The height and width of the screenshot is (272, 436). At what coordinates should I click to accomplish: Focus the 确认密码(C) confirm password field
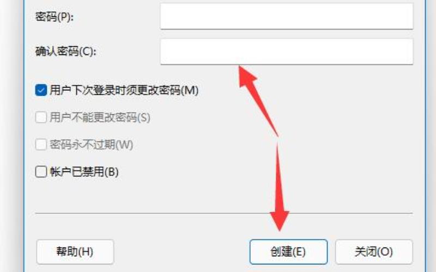pyautogui.click(x=287, y=52)
